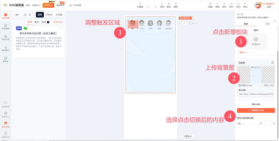
Task: Open the 效果中心 menu item
Action: (36, 5)
